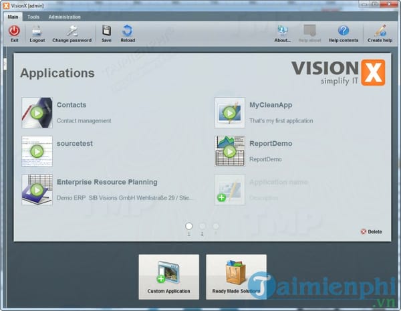Click the Ready Made Solutions button
The width and height of the screenshot is (401, 311).
tap(237, 277)
